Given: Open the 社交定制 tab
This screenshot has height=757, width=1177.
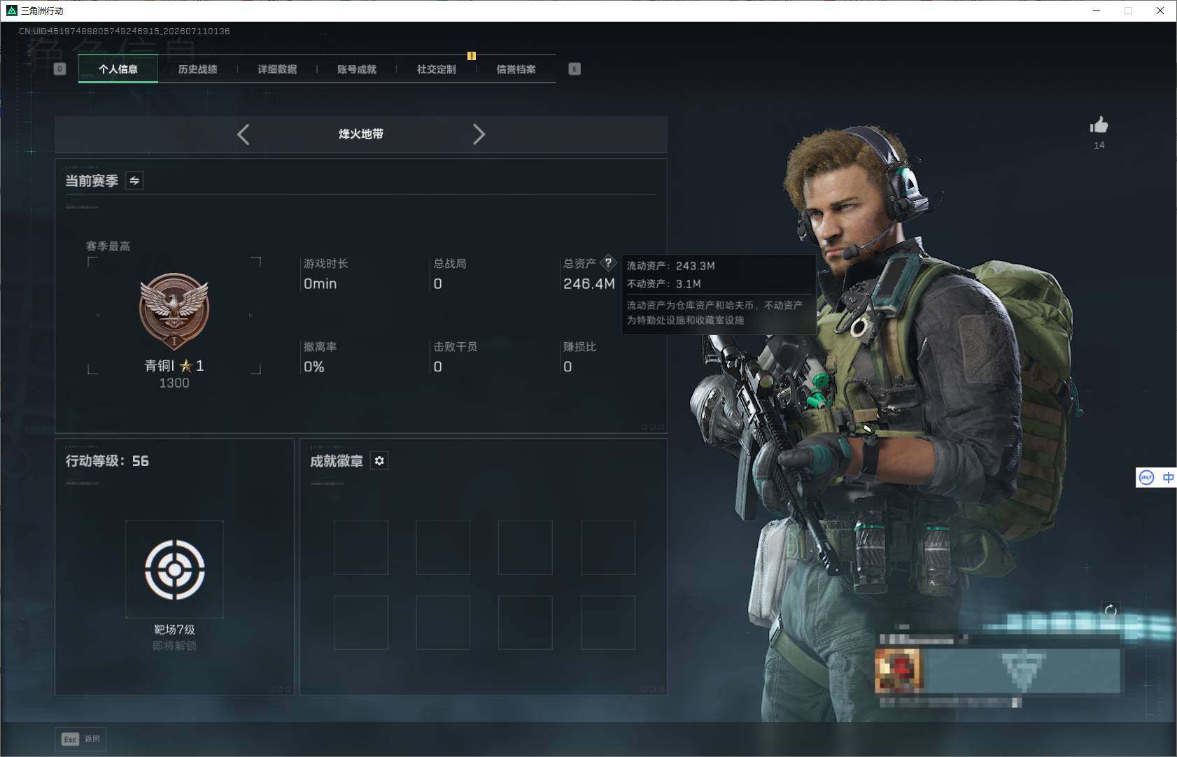Looking at the screenshot, I should [x=436, y=69].
